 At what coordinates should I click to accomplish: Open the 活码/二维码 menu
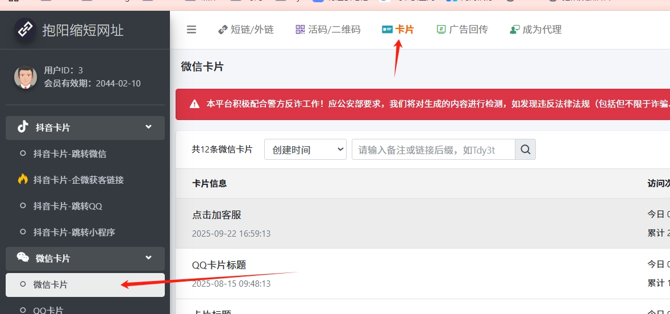tap(328, 30)
